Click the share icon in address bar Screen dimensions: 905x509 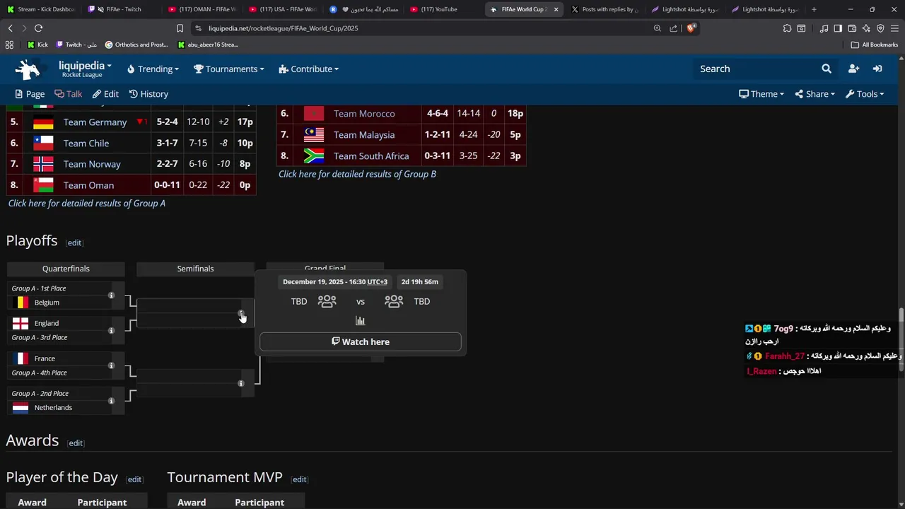[673, 28]
